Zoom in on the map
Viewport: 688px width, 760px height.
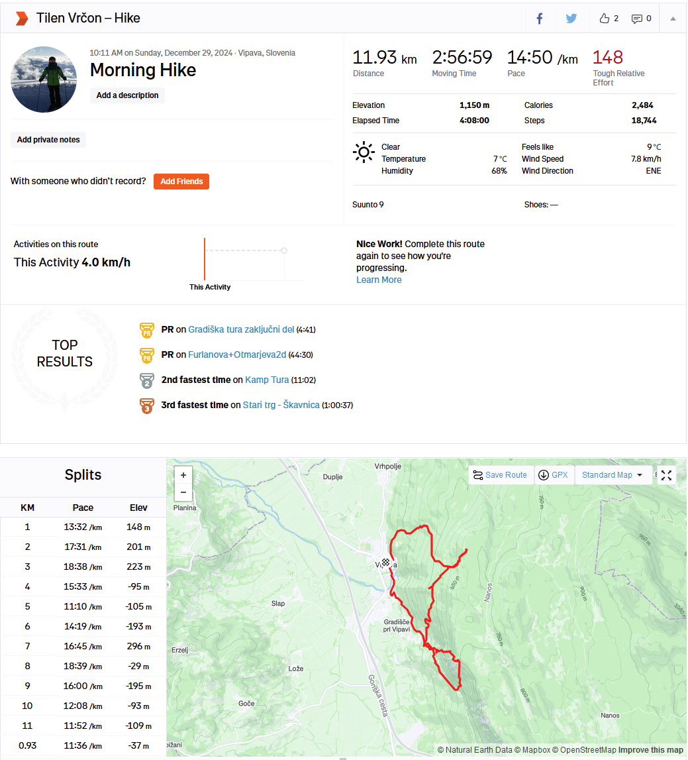pyautogui.click(x=183, y=475)
